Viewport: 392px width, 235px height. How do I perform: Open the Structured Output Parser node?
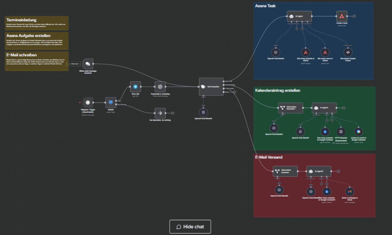(348, 52)
